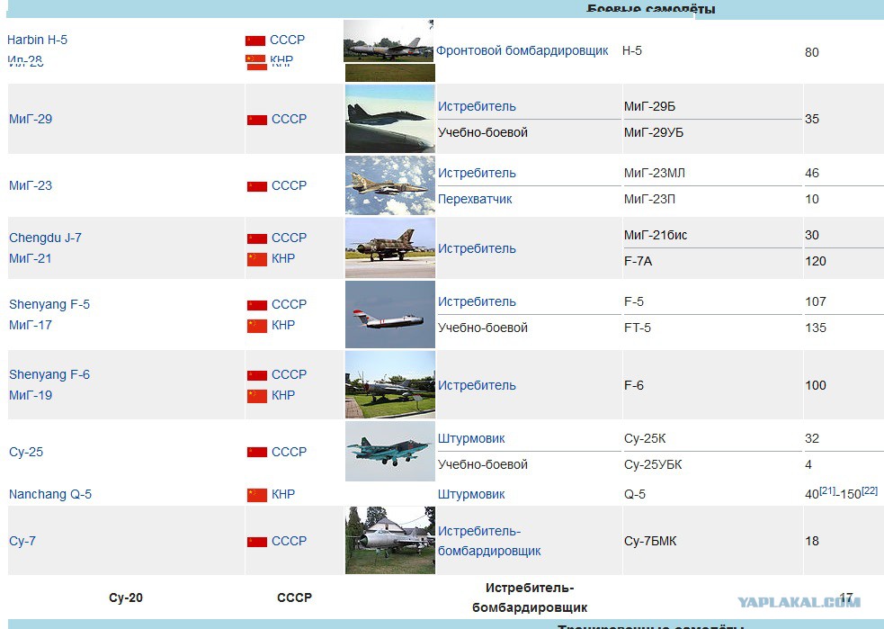Open footnote reference 21
This screenshot has width=884, height=629.
pos(827,490)
